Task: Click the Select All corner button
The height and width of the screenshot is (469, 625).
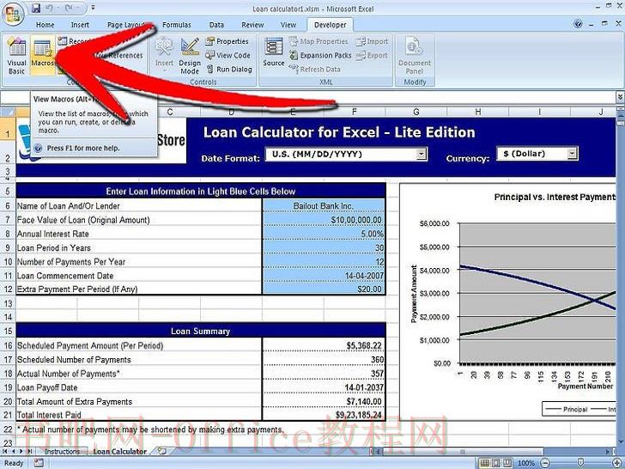Action: point(8,112)
